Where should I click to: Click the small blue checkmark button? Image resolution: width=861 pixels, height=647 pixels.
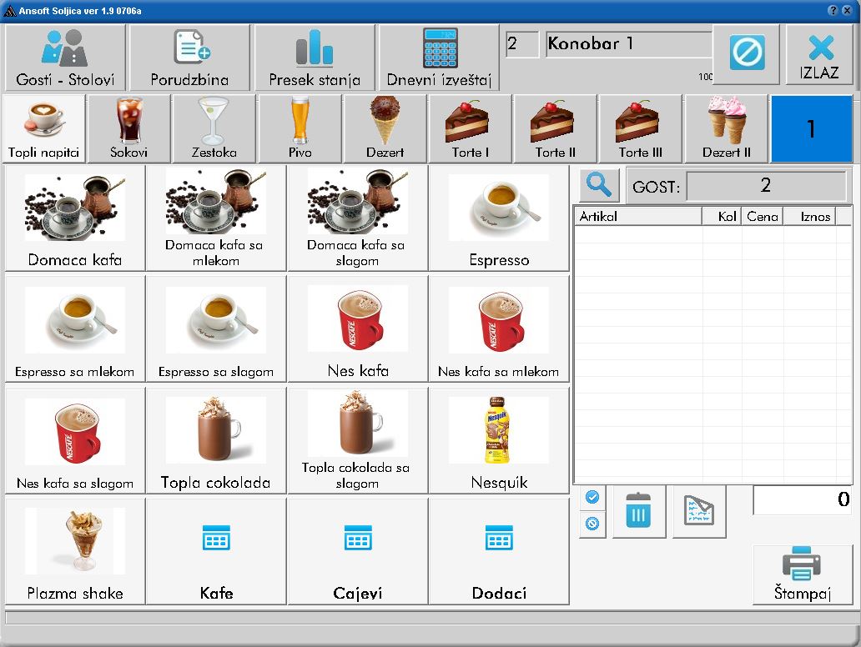pos(592,498)
